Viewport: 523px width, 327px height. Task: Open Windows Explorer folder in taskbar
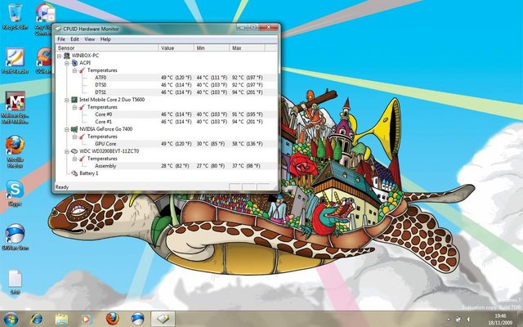coord(62,319)
